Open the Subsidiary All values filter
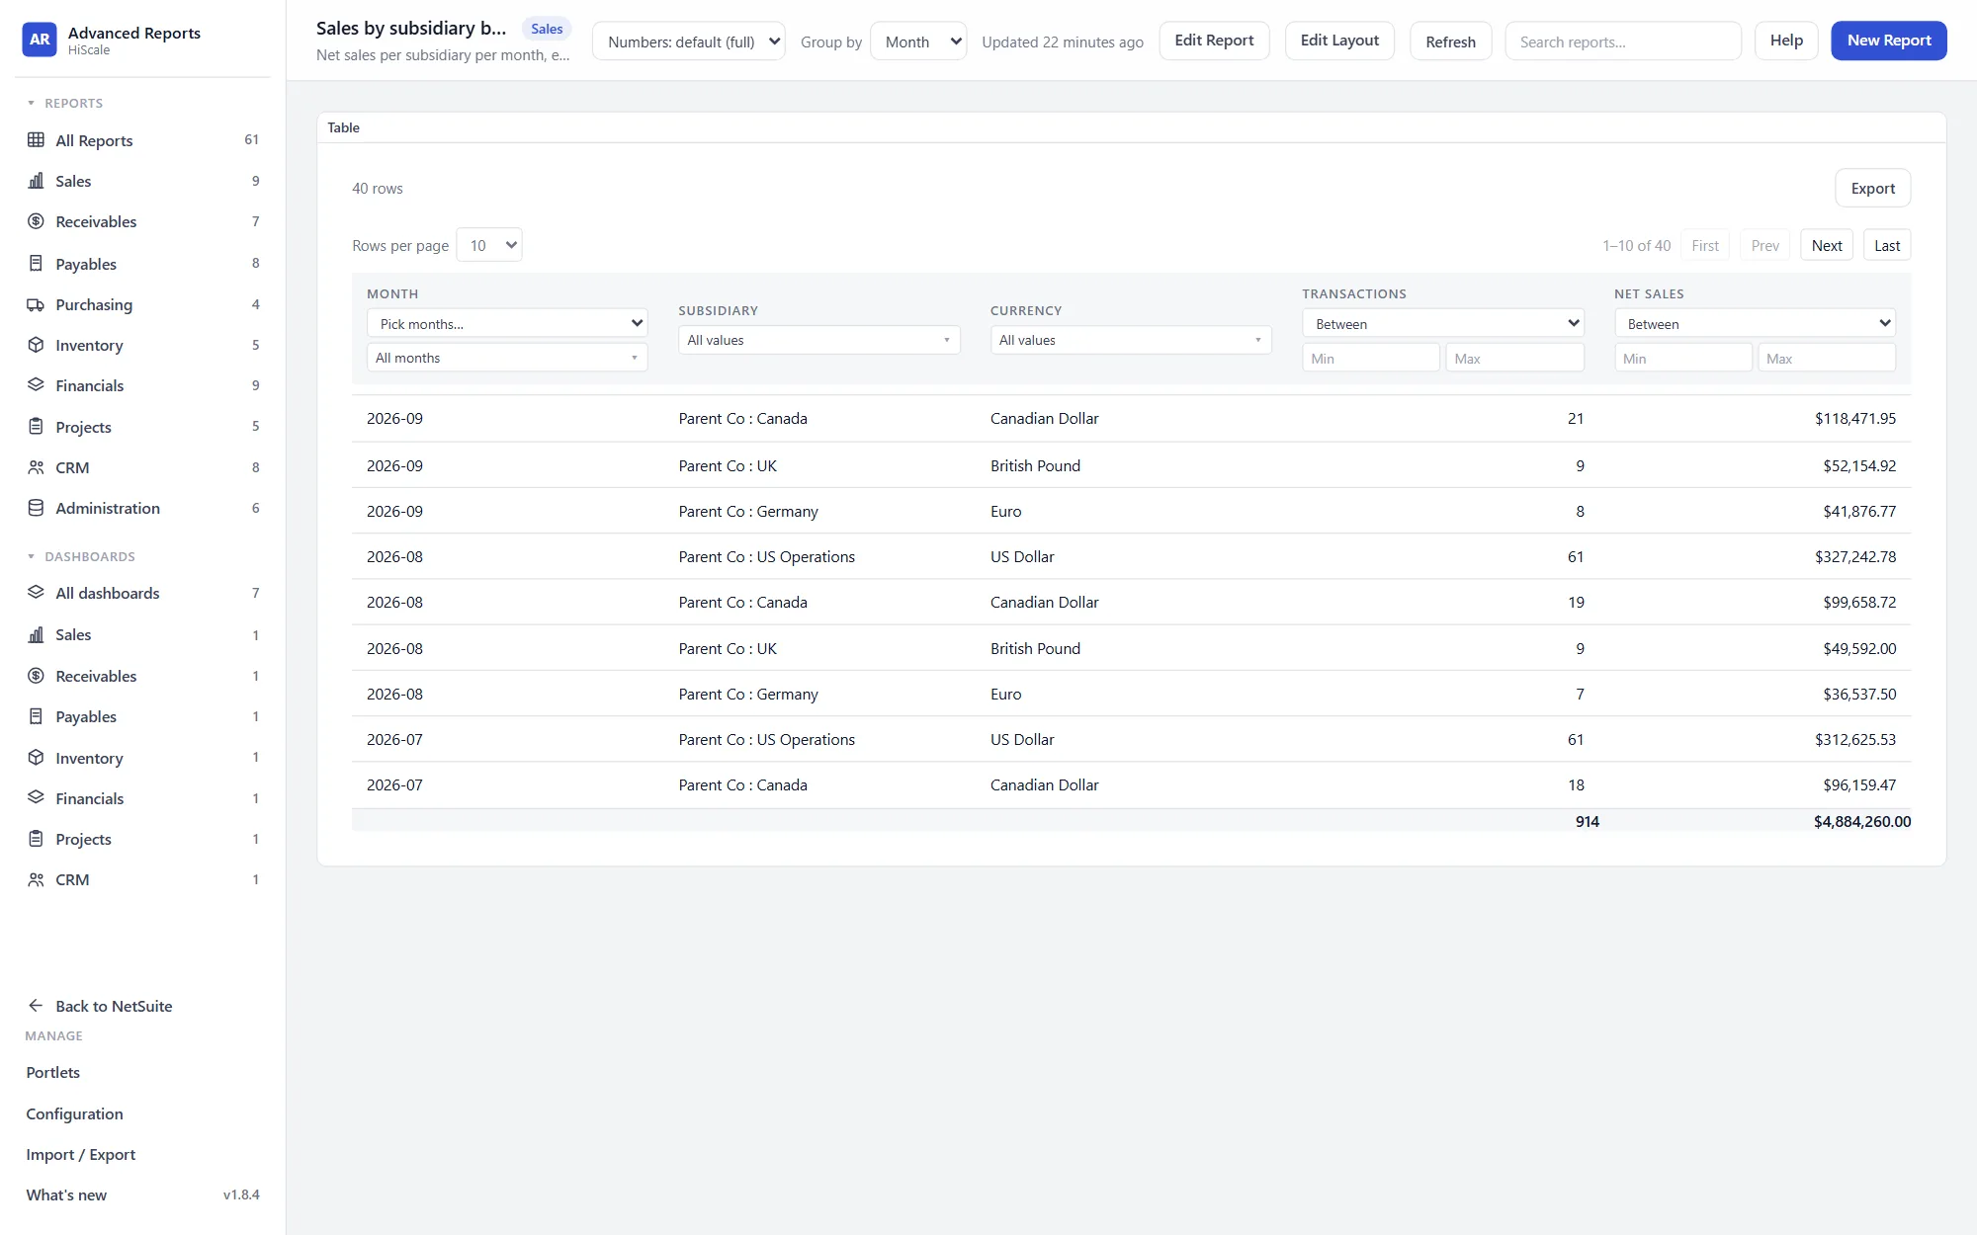 pos(818,340)
